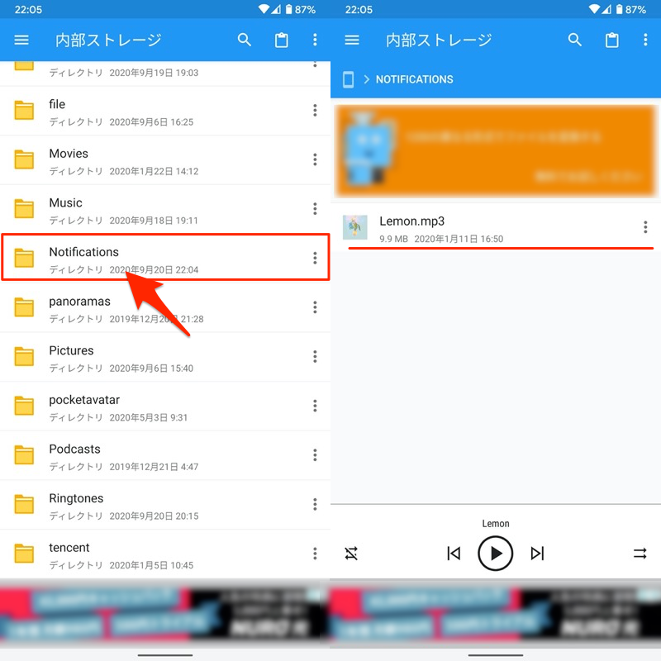Tap the orange ad banner above Lemon.mp3
Screen dimensions: 661x661
[x=495, y=150]
